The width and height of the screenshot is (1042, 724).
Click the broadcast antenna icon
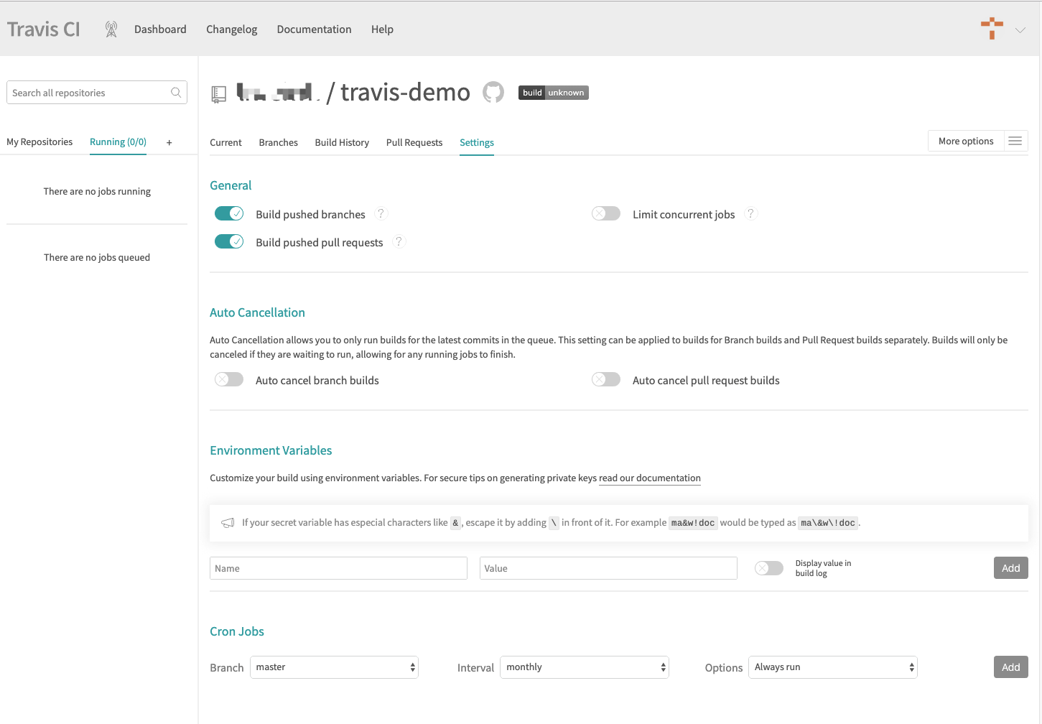click(x=111, y=29)
